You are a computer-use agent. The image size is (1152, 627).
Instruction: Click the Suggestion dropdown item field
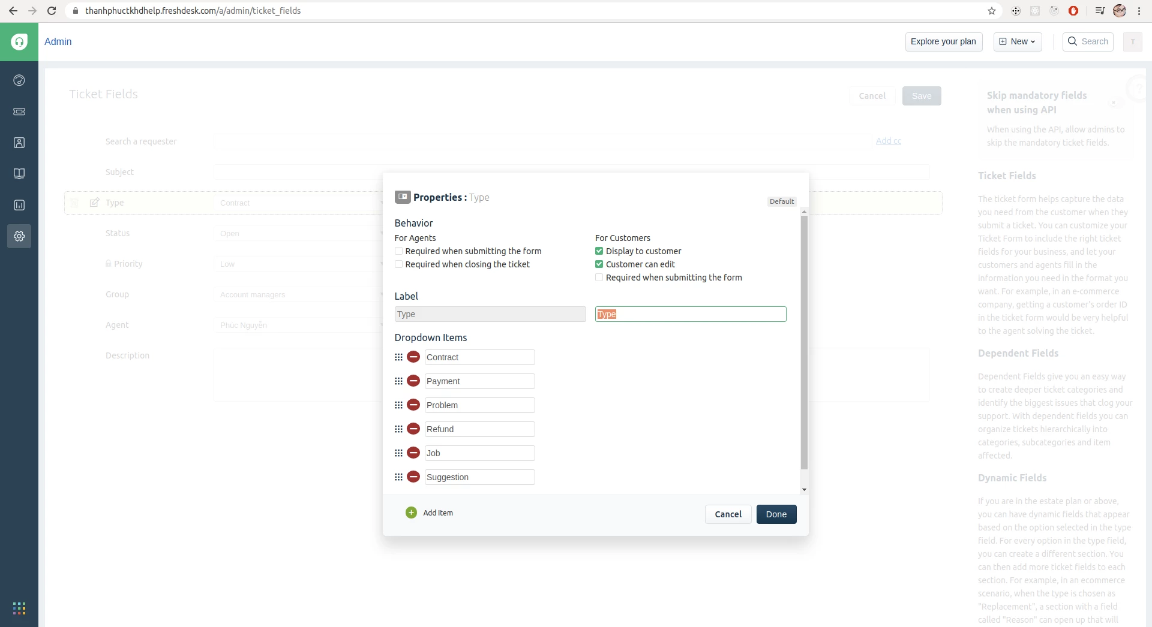480,477
